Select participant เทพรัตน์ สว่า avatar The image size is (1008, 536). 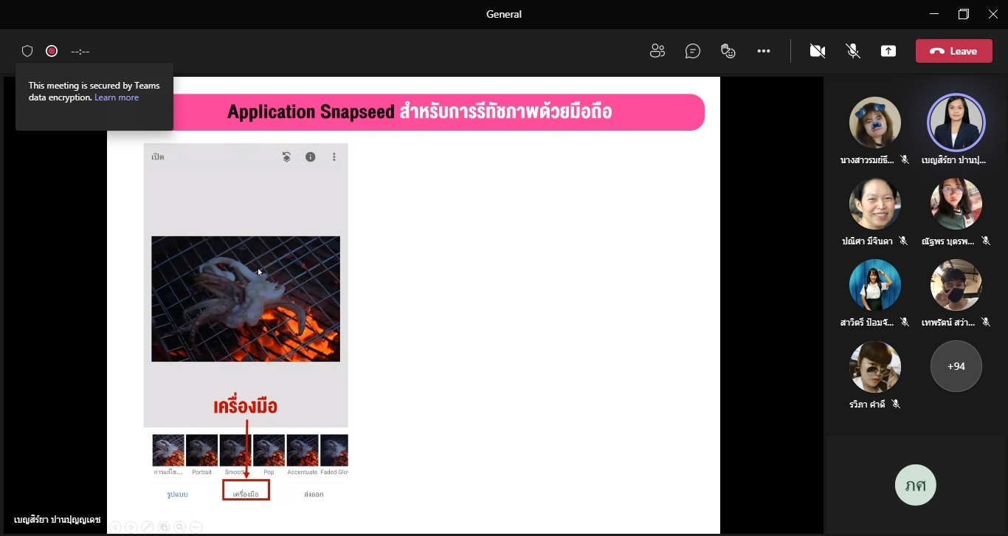coord(956,285)
